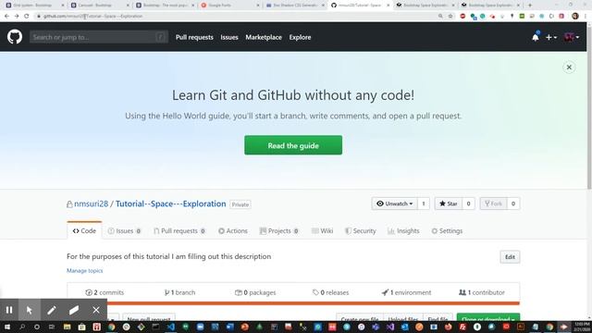This screenshot has height=333, width=592.
Task: Switch to the Google Fonts browser tab
Action: tap(229, 6)
